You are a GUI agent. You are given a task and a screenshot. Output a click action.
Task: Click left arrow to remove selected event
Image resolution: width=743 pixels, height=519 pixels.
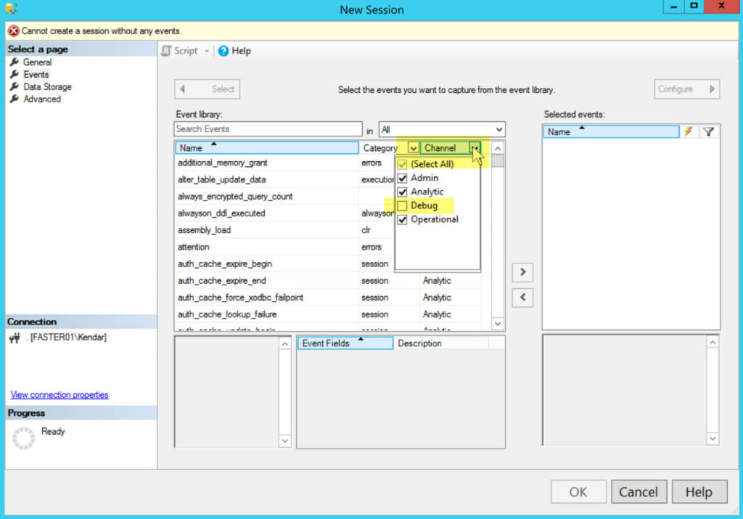pyautogui.click(x=522, y=298)
